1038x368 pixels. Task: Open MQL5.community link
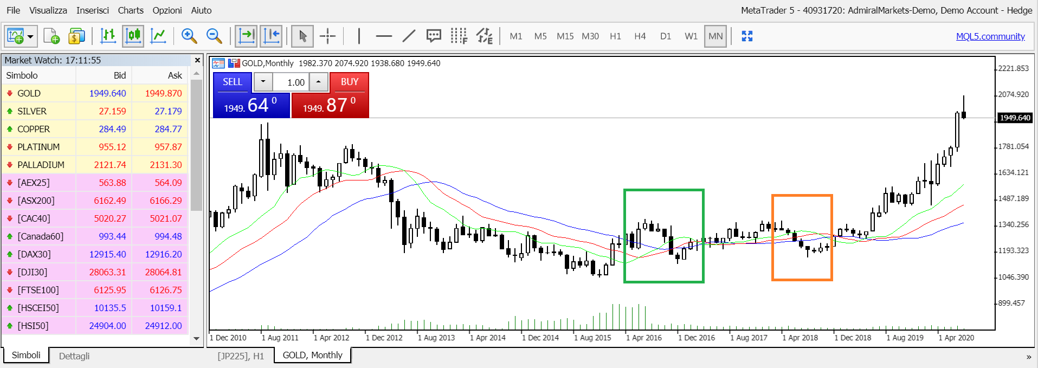(x=990, y=36)
